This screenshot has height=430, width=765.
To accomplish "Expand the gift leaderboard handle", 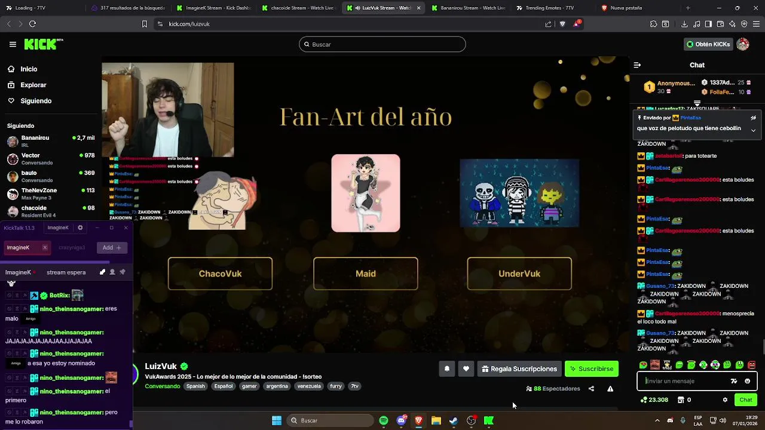I will (697, 103).
